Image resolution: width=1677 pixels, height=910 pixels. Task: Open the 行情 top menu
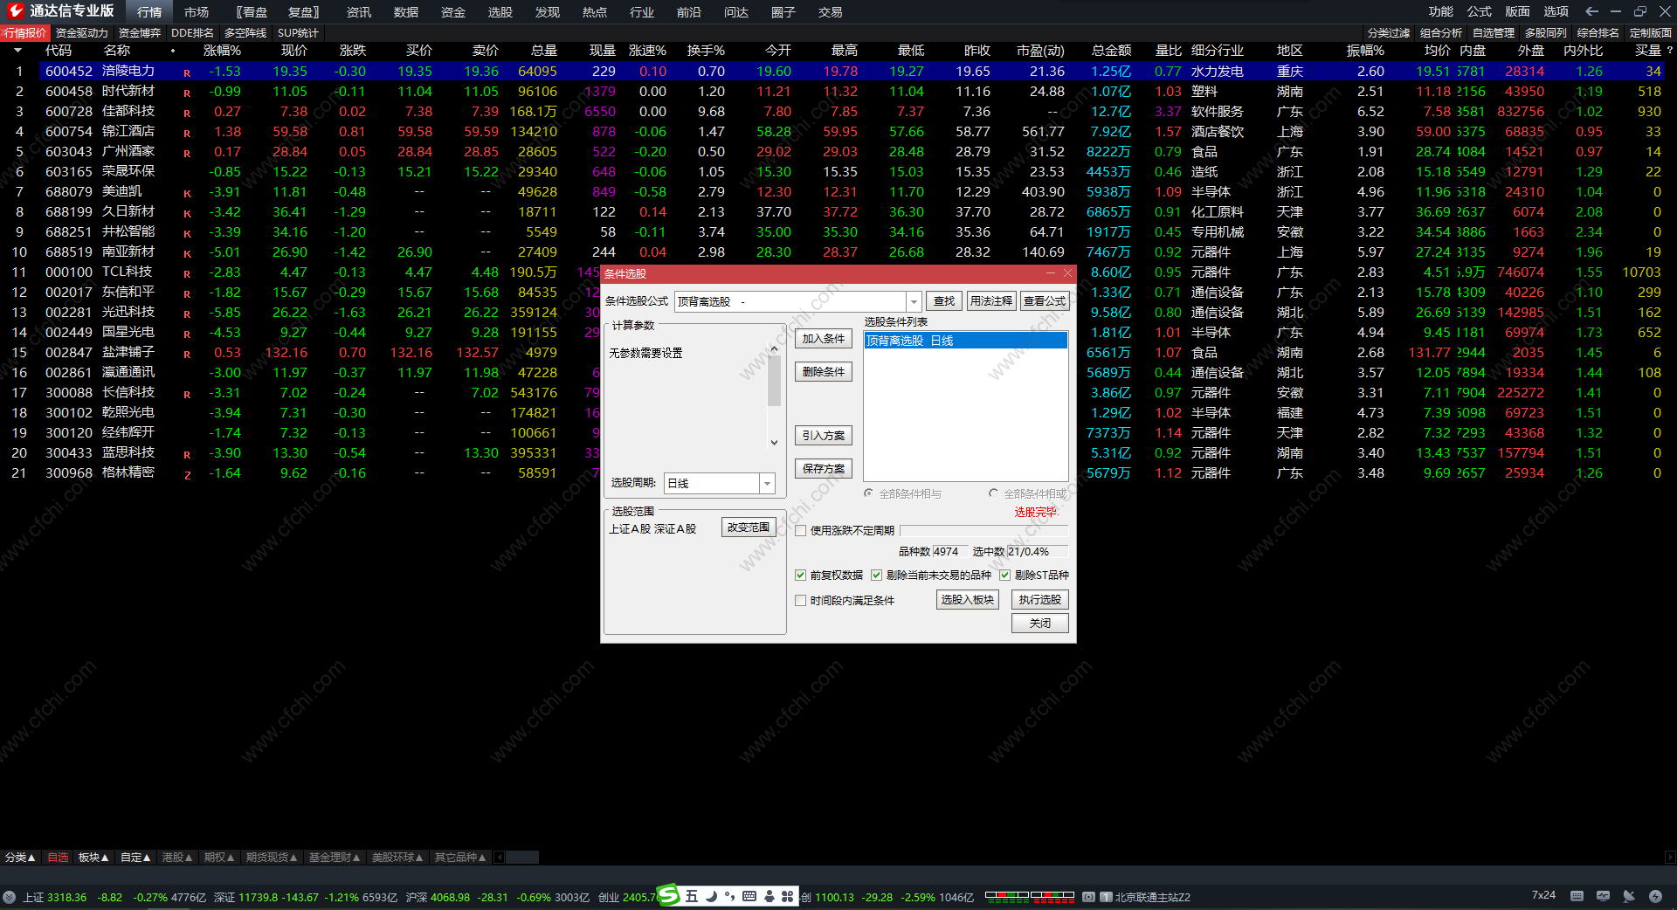[149, 11]
